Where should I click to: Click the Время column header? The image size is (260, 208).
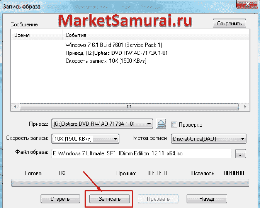pyautogui.click(x=37, y=35)
